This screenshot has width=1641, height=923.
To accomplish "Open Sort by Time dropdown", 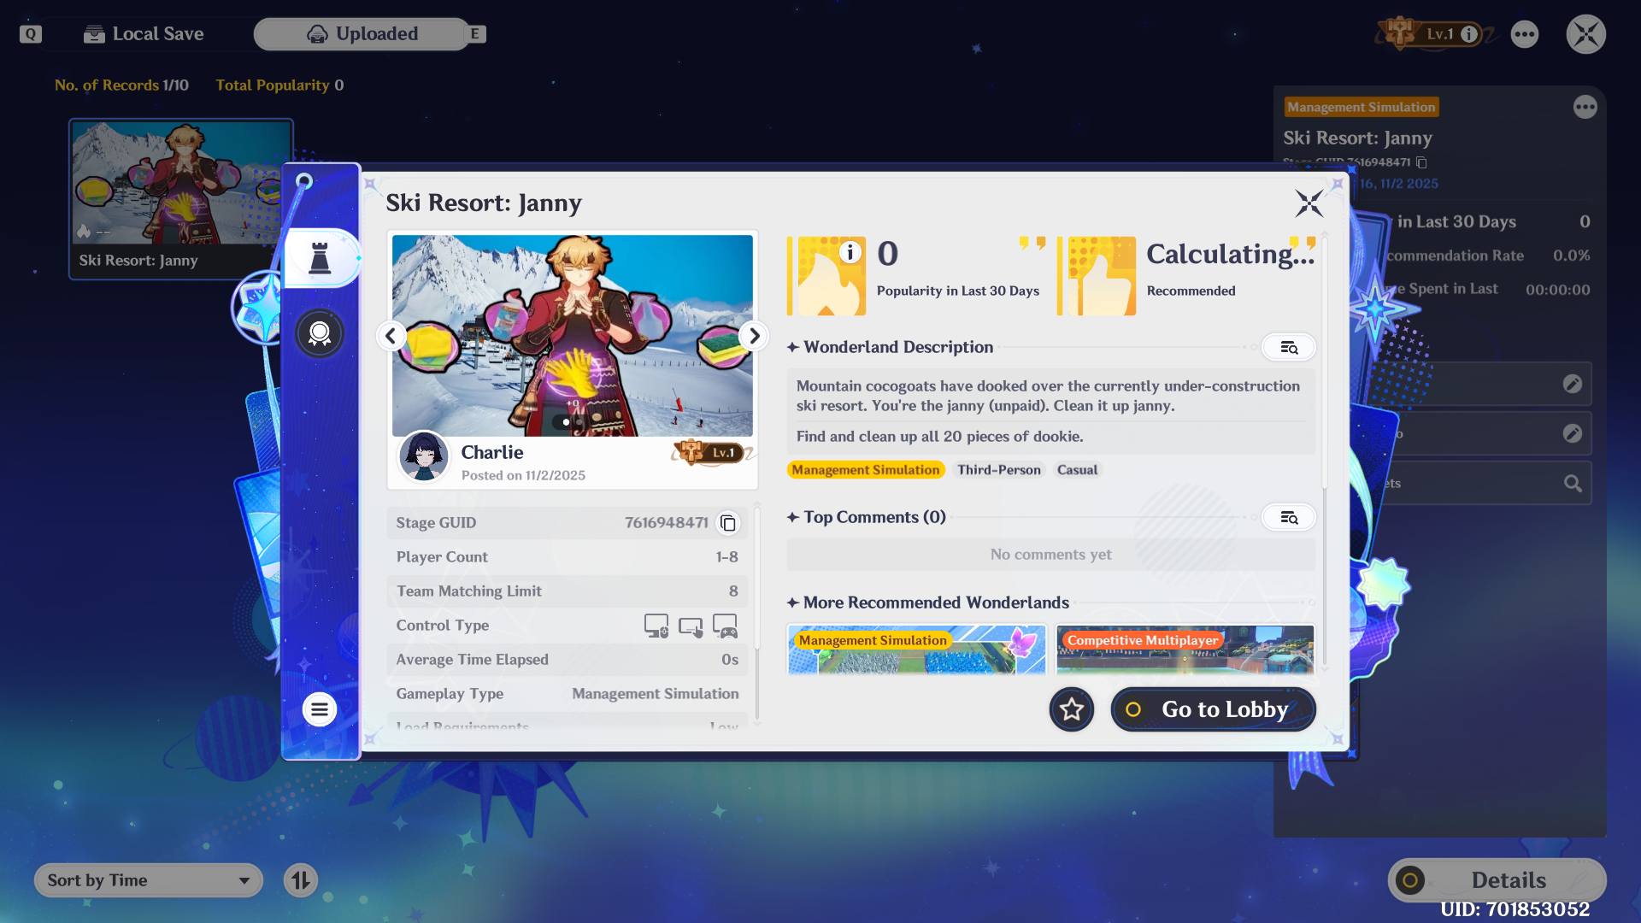I will pos(149,880).
